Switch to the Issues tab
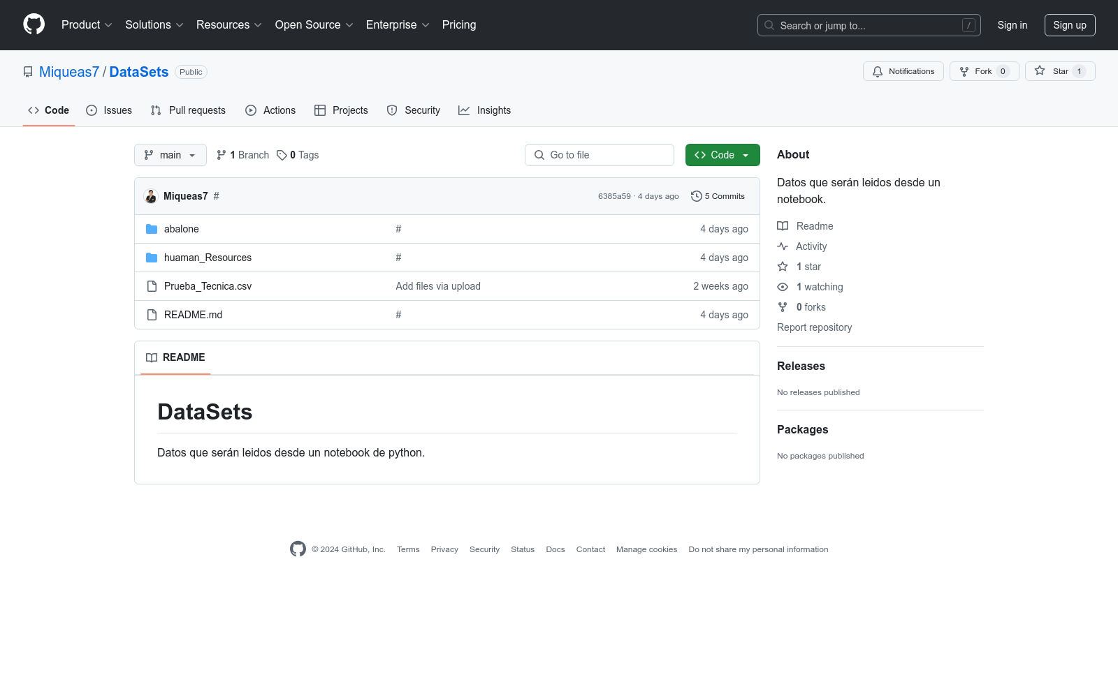This screenshot has width=1118, height=698. click(109, 110)
